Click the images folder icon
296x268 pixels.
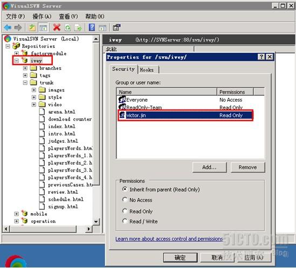click(42, 90)
